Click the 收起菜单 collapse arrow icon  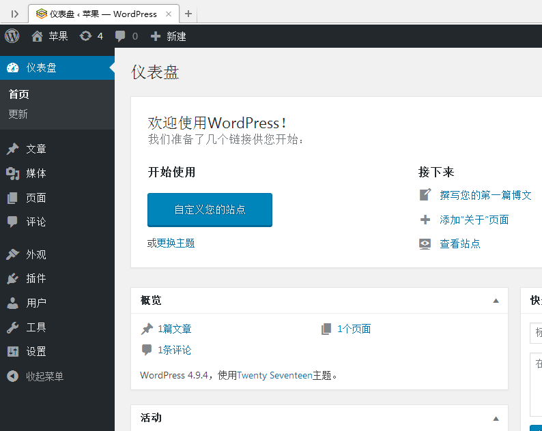click(13, 376)
